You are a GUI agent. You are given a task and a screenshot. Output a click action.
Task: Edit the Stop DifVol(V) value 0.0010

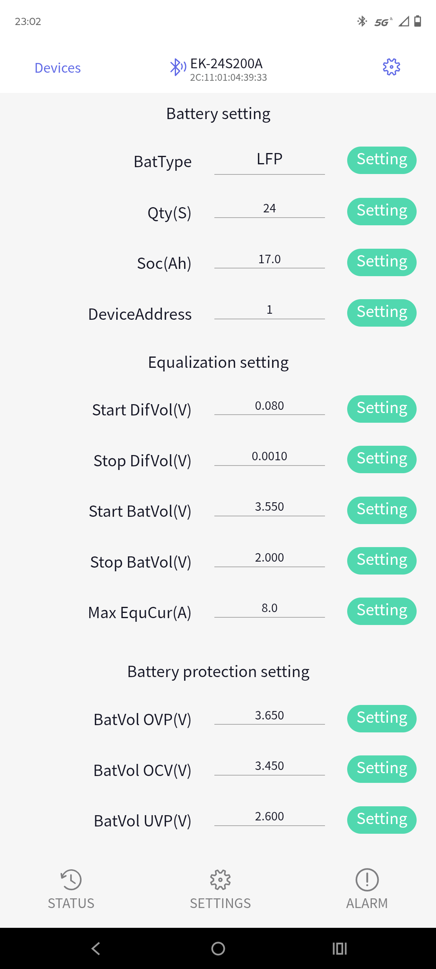click(269, 457)
